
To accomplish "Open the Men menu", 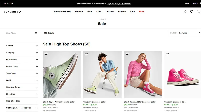I will point(90,12).
